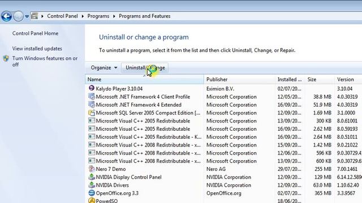Click the SQL Server 2005 Compact Edition icon
The height and width of the screenshot is (203, 362).
92,113
